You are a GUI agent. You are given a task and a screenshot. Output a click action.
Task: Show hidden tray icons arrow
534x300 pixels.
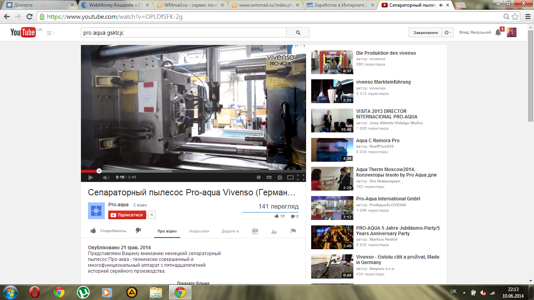pos(464,292)
